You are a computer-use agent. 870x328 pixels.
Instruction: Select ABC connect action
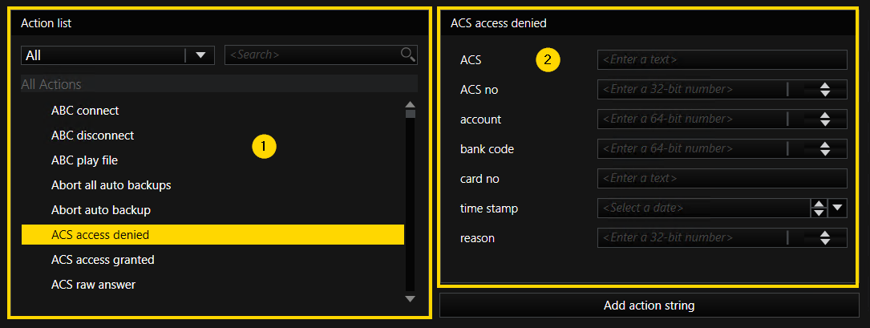point(85,111)
